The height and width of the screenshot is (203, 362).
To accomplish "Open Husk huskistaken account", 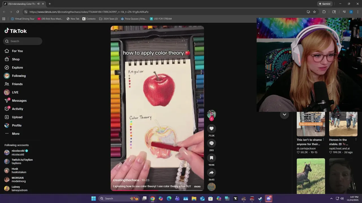I will [18, 171].
